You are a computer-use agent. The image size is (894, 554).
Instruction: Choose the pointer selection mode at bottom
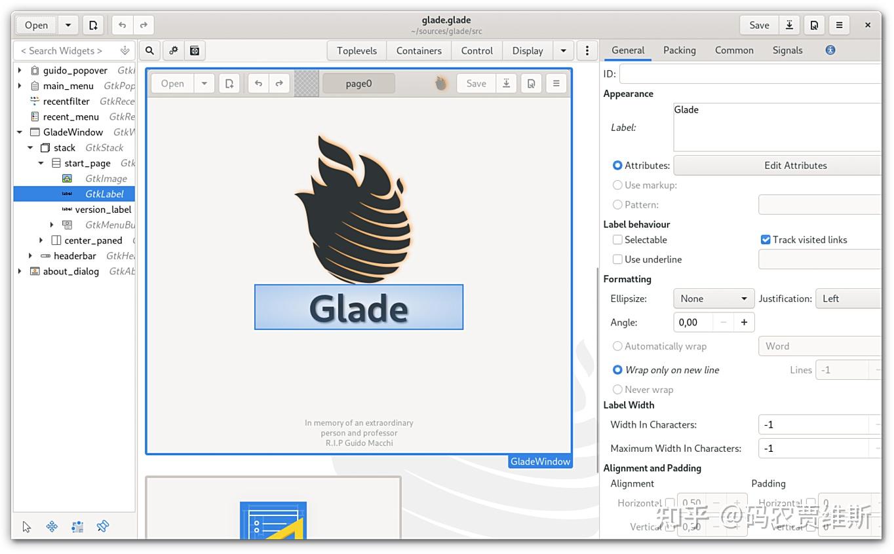click(27, 526)
